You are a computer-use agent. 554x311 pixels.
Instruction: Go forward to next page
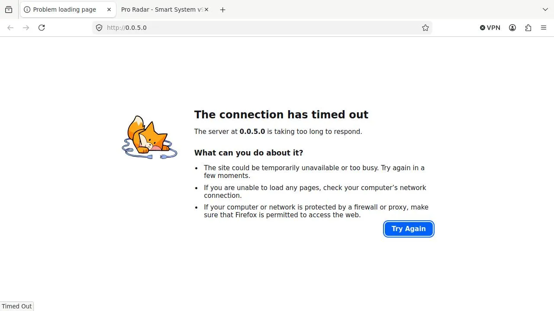26,28
